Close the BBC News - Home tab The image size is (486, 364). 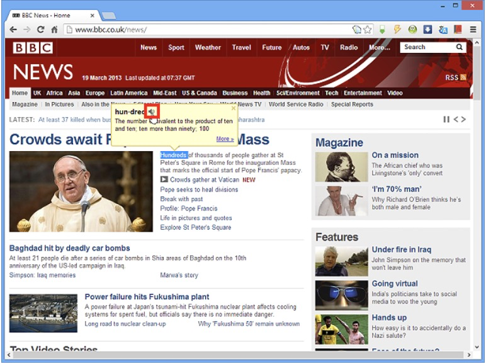tap(92, 16)
